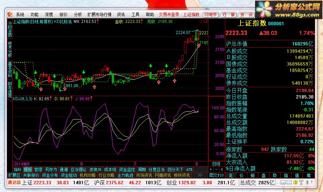Open the 资金分布 tab
The image size is (323, 192).
coord(50,175)
